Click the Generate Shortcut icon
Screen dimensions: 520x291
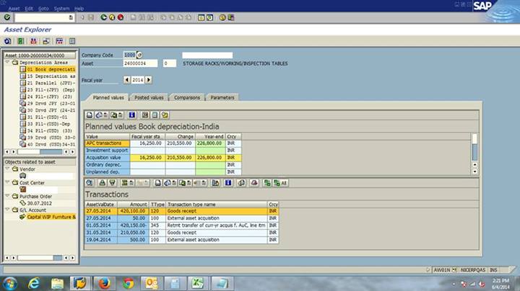209,17
